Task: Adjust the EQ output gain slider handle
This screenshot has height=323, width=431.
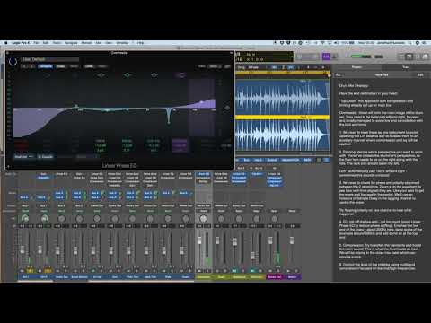Action: [x=227, y=108]
